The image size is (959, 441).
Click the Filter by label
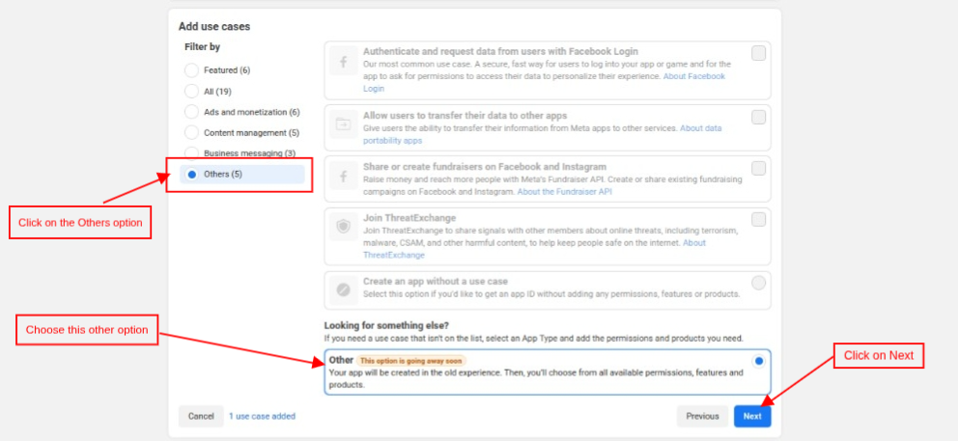tap(203, 46)
